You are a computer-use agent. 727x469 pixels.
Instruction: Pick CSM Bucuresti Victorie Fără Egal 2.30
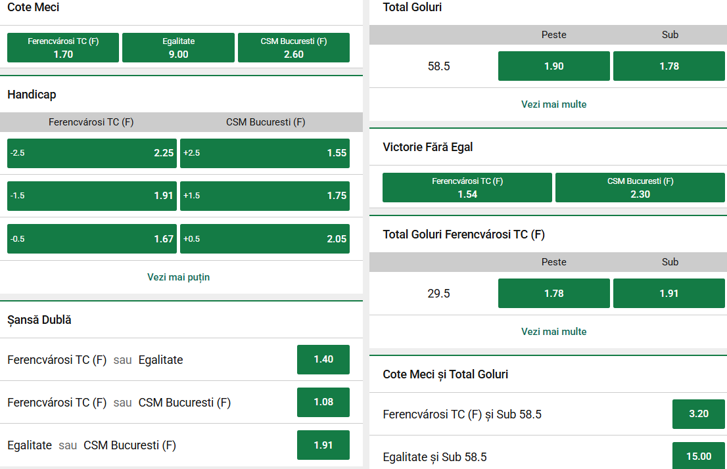click(x=641, y=188)
